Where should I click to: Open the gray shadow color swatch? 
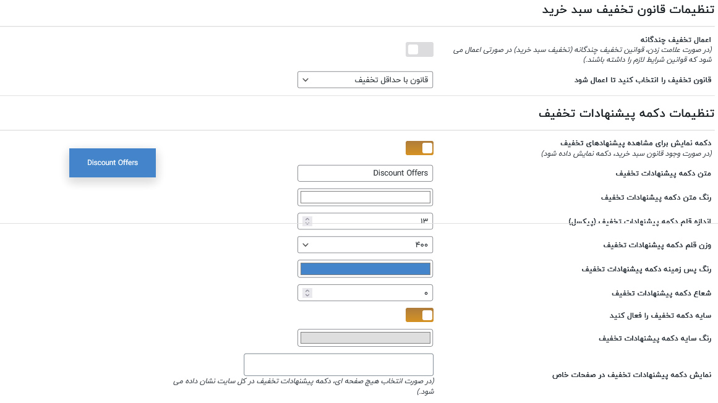point(365,338)
